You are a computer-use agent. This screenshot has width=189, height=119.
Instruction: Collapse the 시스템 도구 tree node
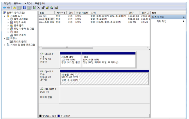pyautogui.click(x=5, y=16)
